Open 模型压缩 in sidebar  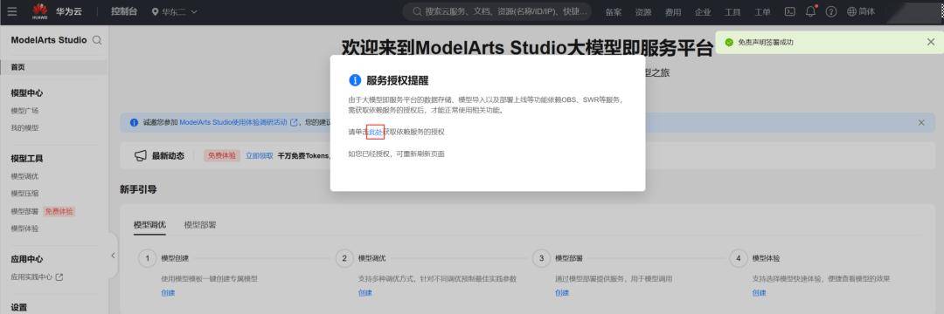pos(24,194)
